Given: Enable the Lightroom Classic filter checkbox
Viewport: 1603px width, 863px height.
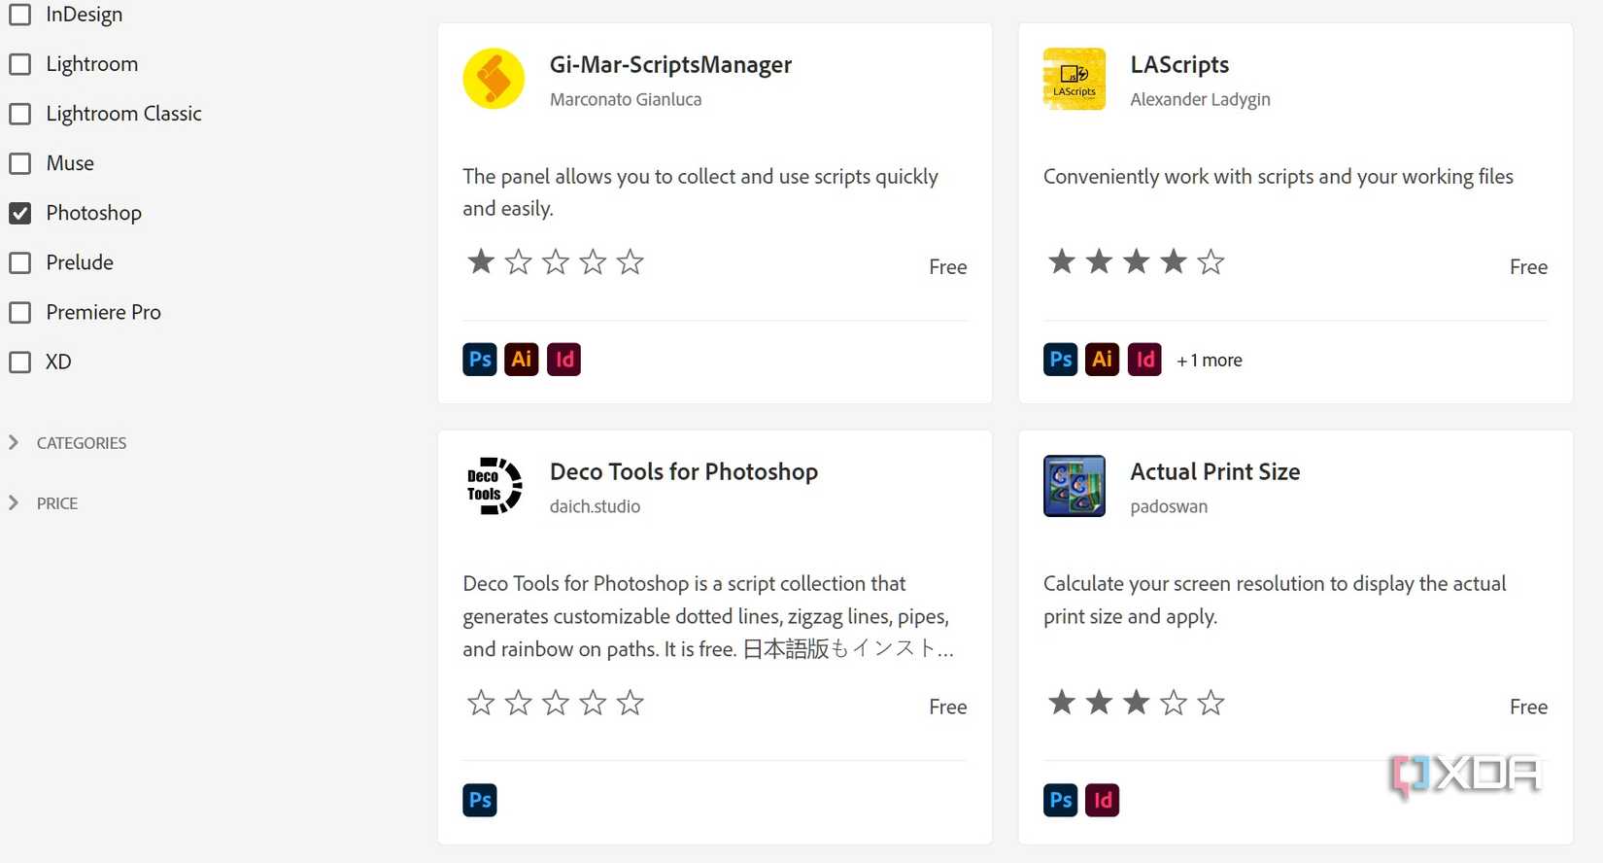Looking at the screenshot, I should (x=20, y=114).
